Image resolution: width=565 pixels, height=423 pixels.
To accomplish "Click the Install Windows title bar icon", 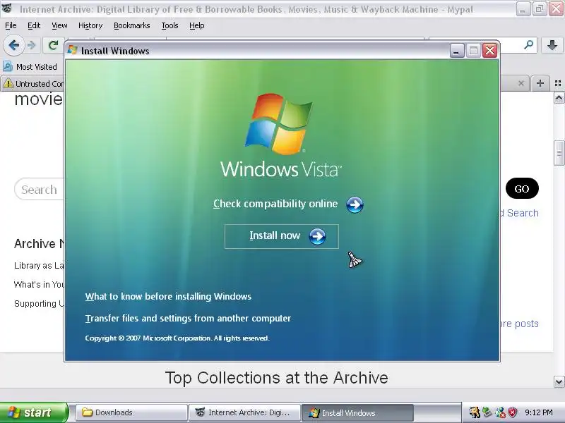I will pos(73,50).
